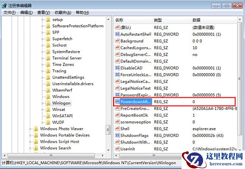This screenshot has height=169, width=245.
Task: Sort by the 数据 column header
Action: pyautogui.click(x=214, y=20)
